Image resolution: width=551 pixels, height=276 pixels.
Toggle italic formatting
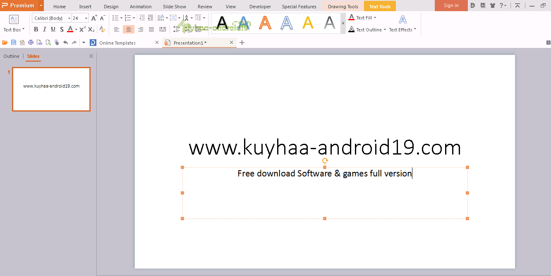tap(45, 29)
